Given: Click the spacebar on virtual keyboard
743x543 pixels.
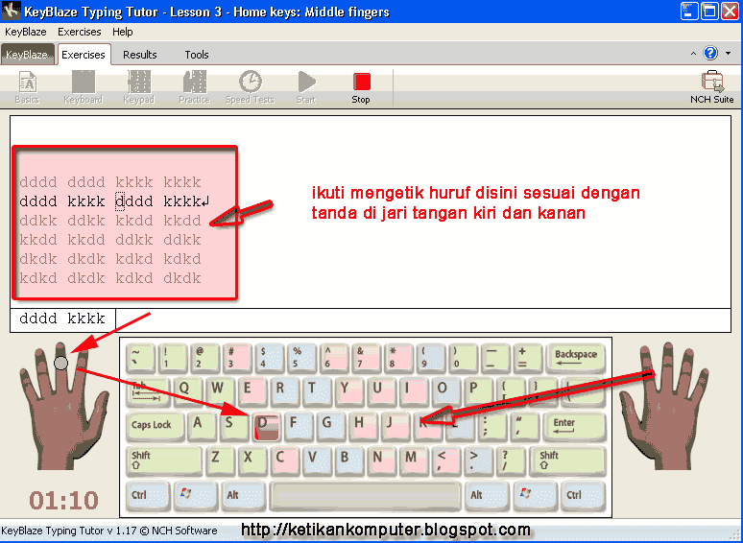Looking at the screenshot, I should (x=365, y=496).
